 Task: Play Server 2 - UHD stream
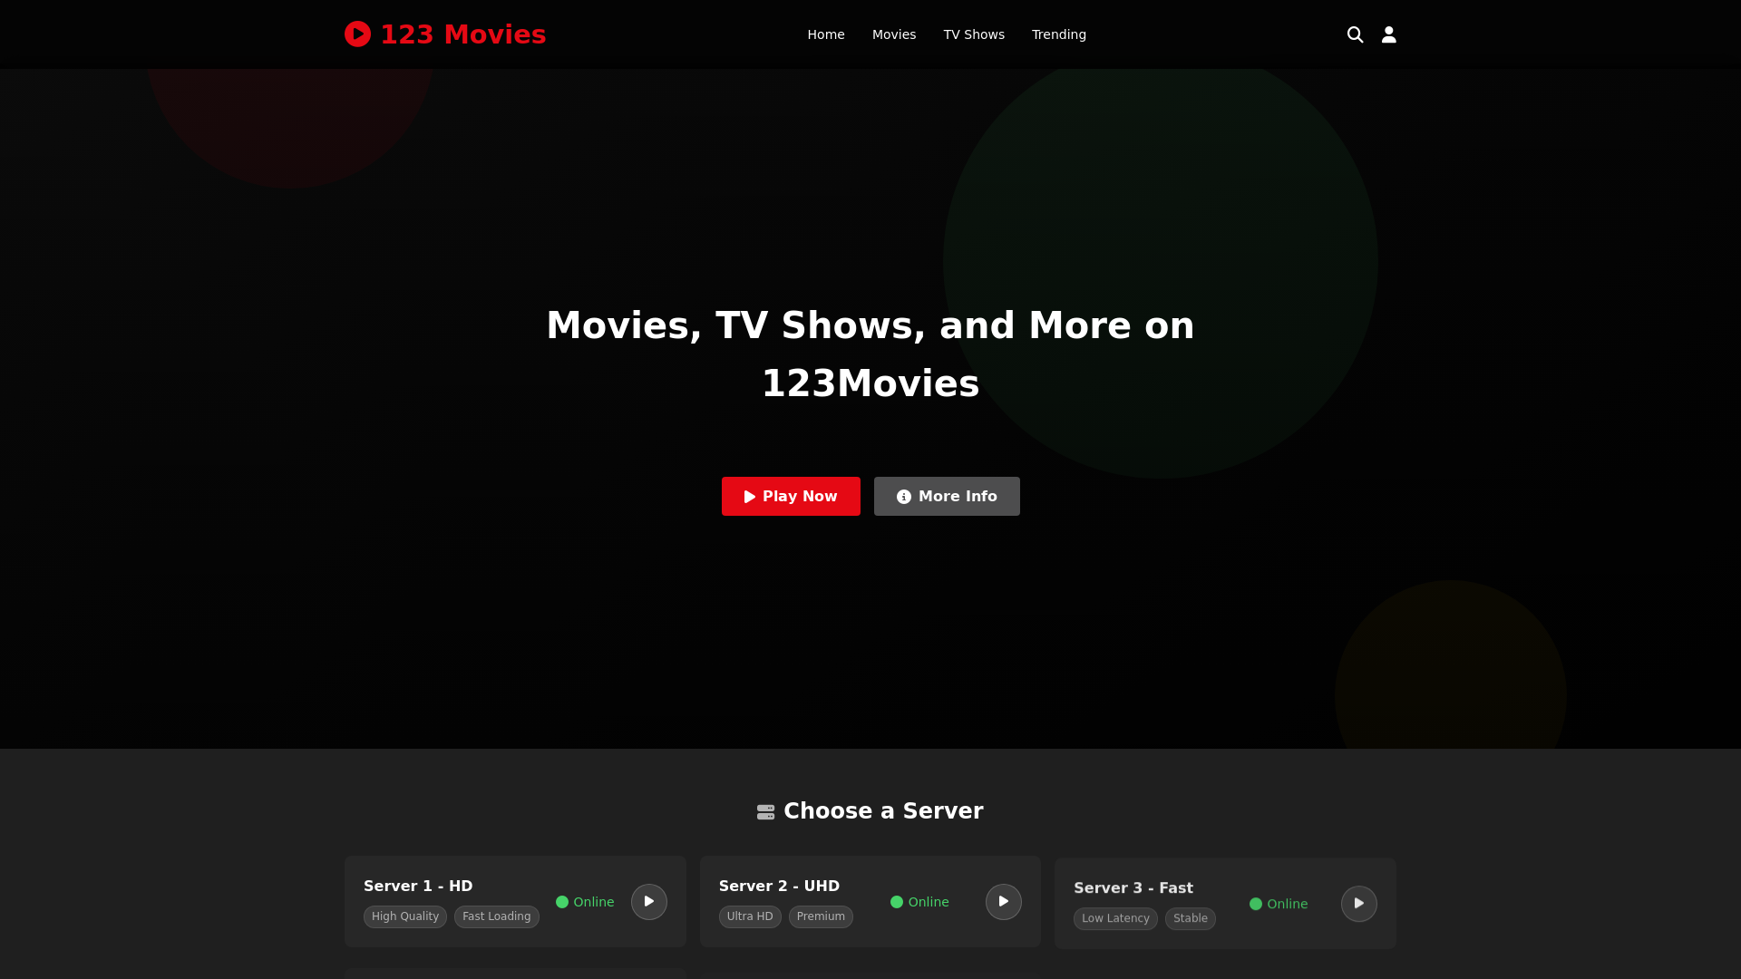click(1003, 902)
